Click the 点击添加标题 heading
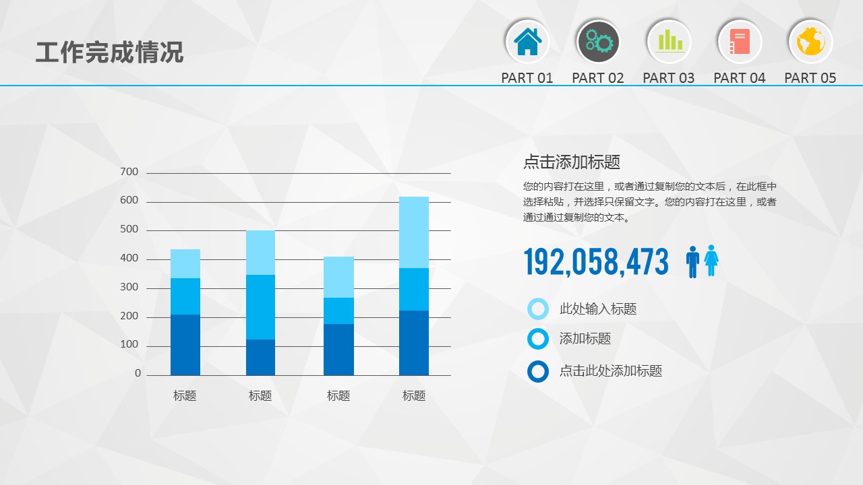The width and height of the screenshot is (863, 485). coord(572,162)
